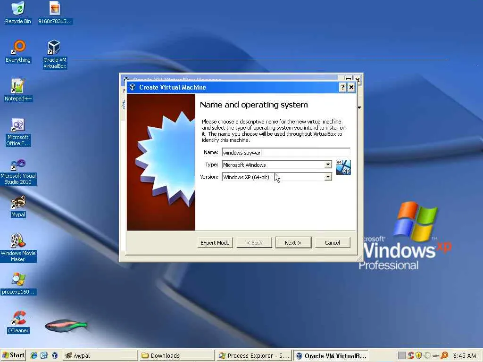Select the CCleaner desktop shortcut
This screenshot has width=483, height=362.
[x=18, y=322]
